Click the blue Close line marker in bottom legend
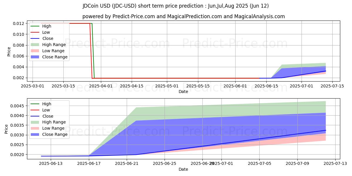This screenshot has width=352, height=176. [35, 116]
